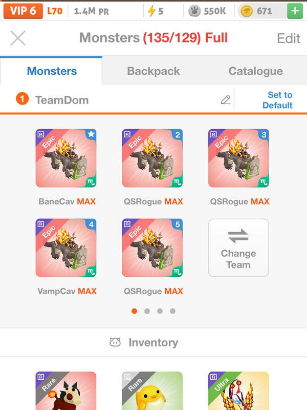Select BaneCav leader monster card
307x410 pixels.
66,158
